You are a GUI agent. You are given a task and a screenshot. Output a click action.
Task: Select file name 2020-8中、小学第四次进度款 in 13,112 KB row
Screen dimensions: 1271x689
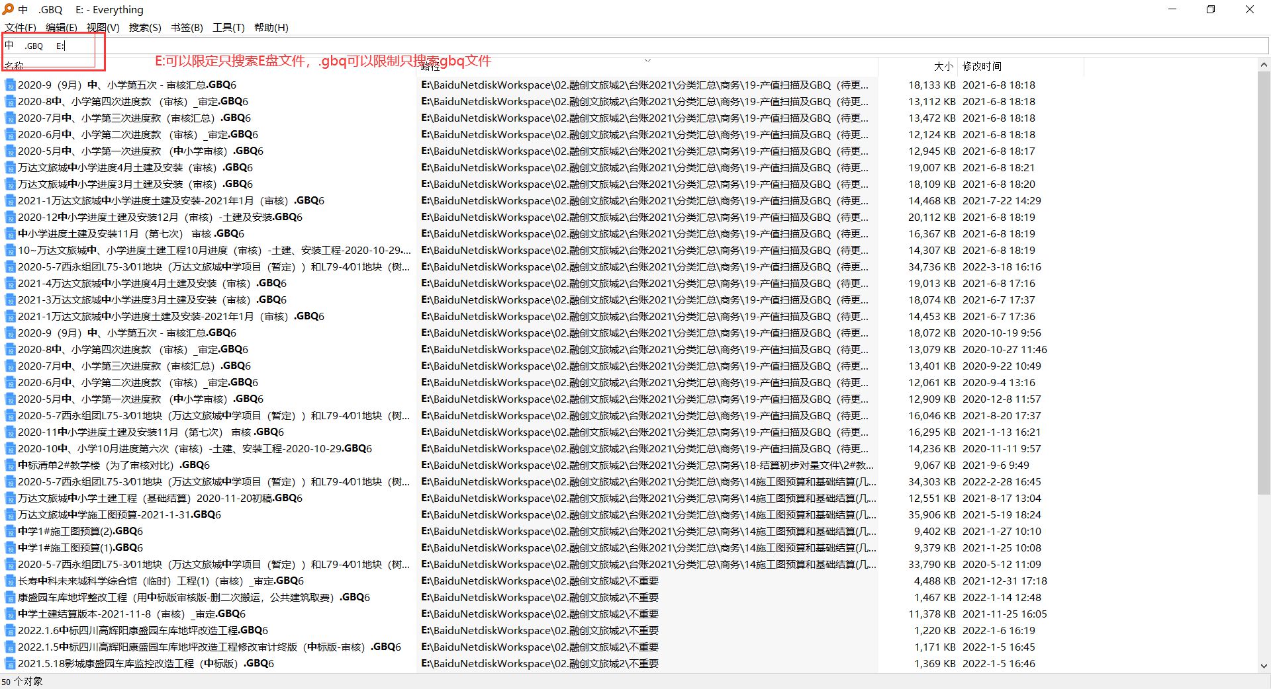click(x=133, y=102)
